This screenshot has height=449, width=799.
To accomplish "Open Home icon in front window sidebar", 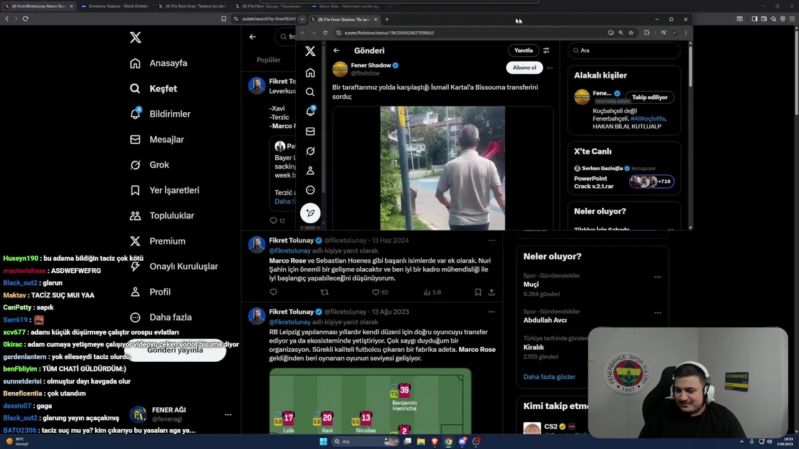I will pyautogui.click(x=310, y=73).
